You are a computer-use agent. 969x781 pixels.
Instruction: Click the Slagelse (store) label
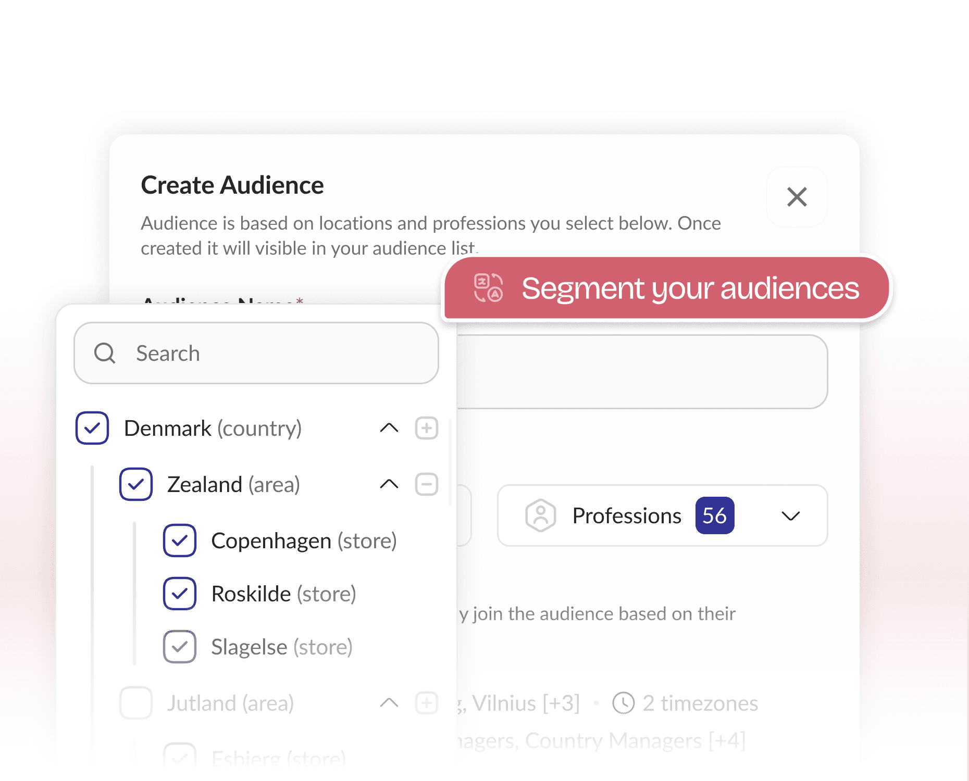(282, 647)
